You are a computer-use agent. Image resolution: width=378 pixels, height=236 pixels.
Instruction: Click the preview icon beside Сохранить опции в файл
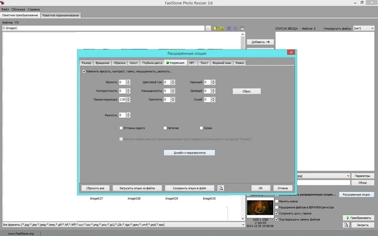(x=221, y=188)
